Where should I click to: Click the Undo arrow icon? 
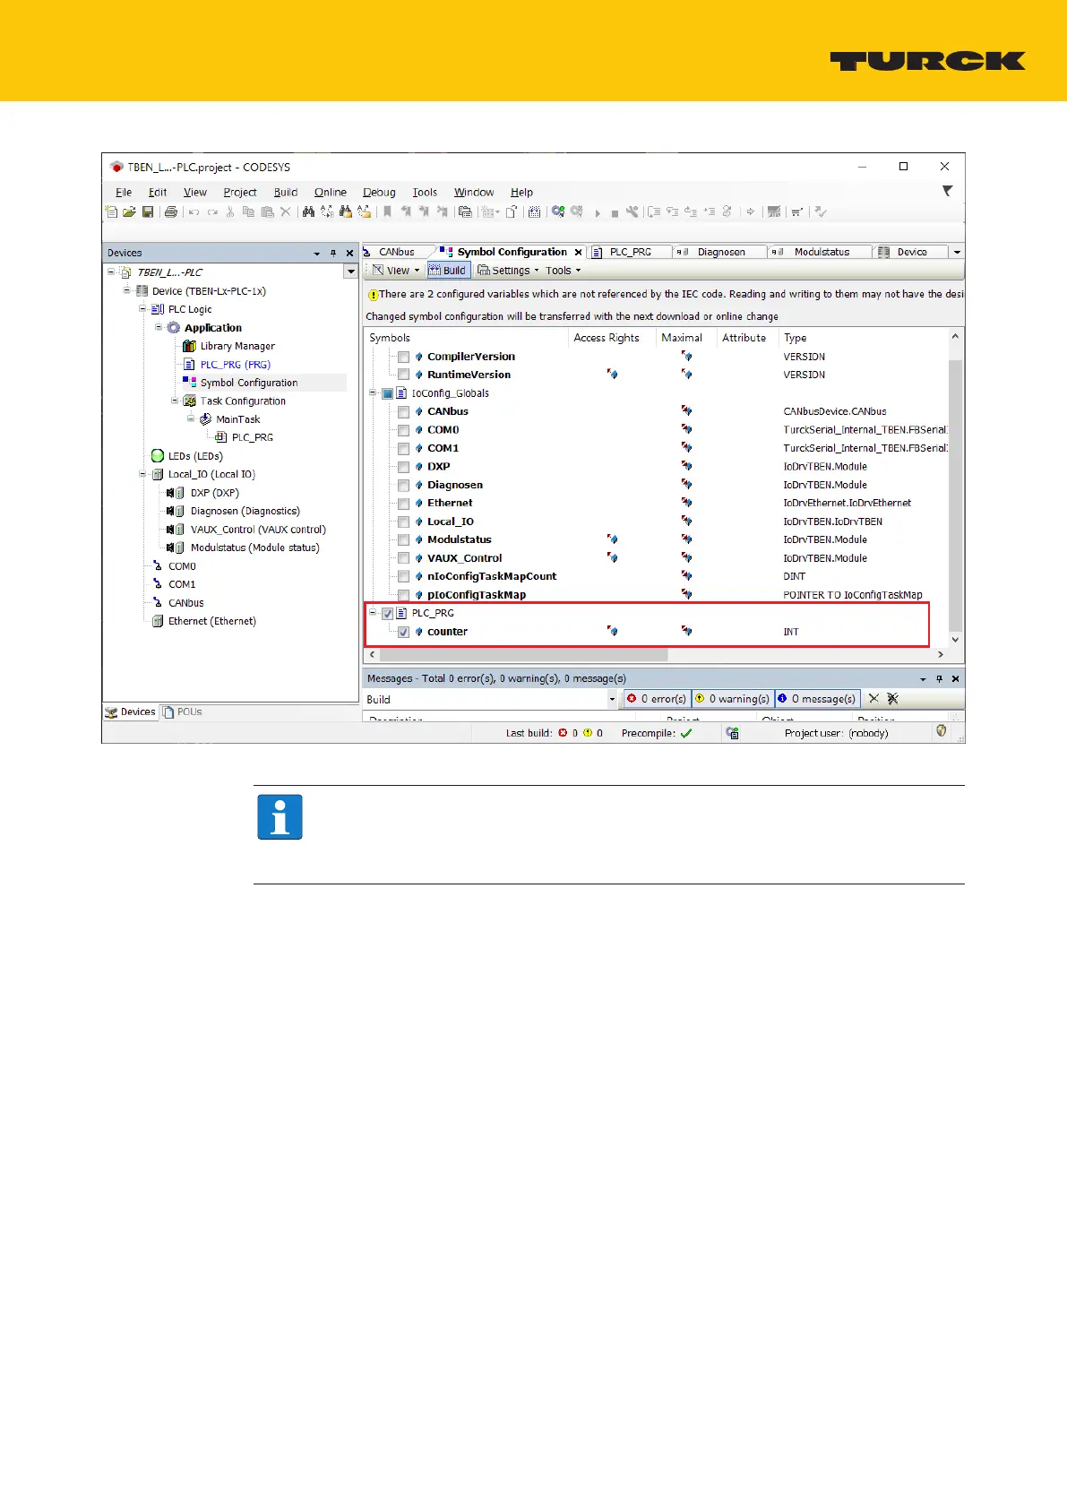pyautogui.click(x=194, y=212)
